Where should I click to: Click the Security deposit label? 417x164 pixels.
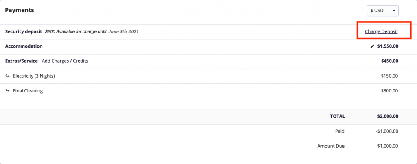[24, 31]
